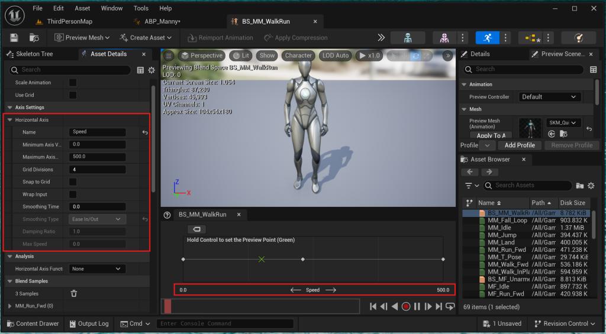The width and height of the screenshot is (606, 334).
Task: Open Smoothing Type Ease In/Out dropdown
Action: click(97, 219)
